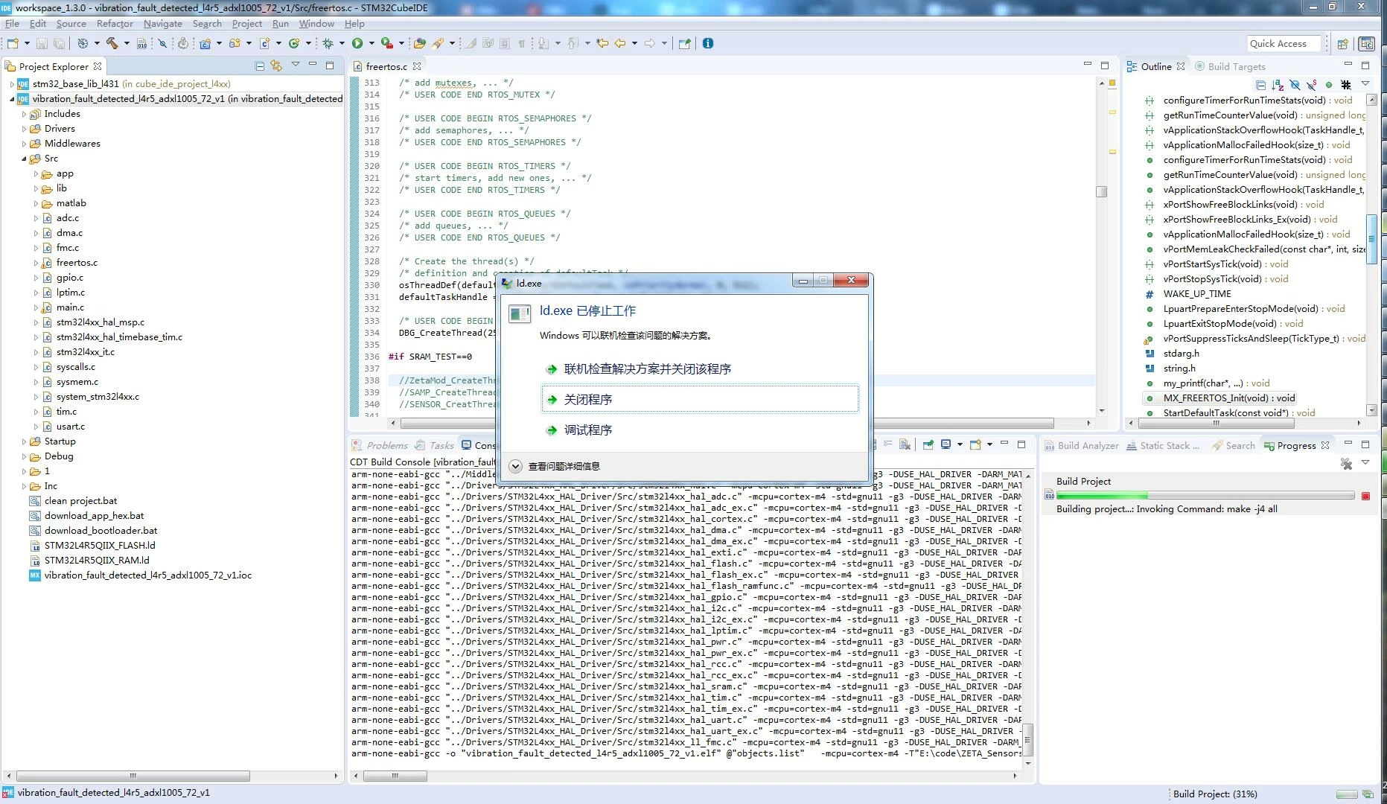Toggle Hide Fields filter in Outline panel
The width and height of the screenshot is (1387, 804).
click(1295, 85)
